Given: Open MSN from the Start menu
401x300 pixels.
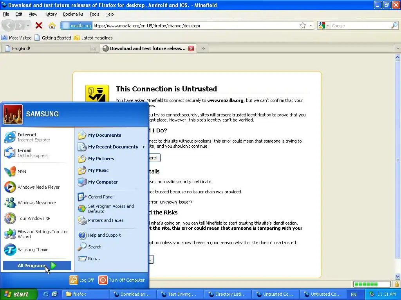Looking at the screenshot, I should (x=38, y=171).
